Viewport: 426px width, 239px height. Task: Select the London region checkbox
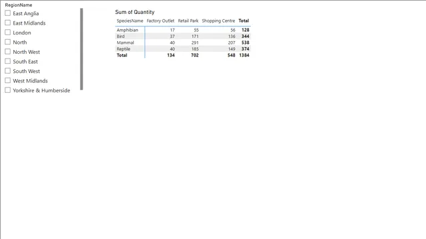click(7, 33)
